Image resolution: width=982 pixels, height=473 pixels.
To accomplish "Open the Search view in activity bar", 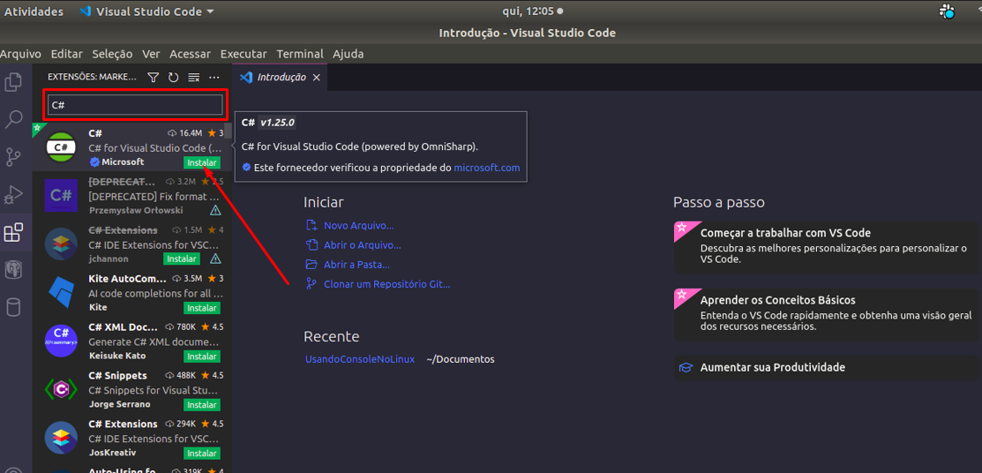I will (13, 119).
